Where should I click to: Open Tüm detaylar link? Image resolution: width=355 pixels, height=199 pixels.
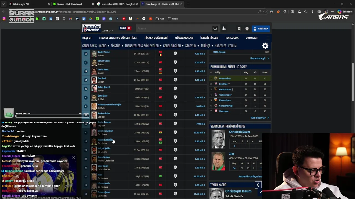(260, 118)
